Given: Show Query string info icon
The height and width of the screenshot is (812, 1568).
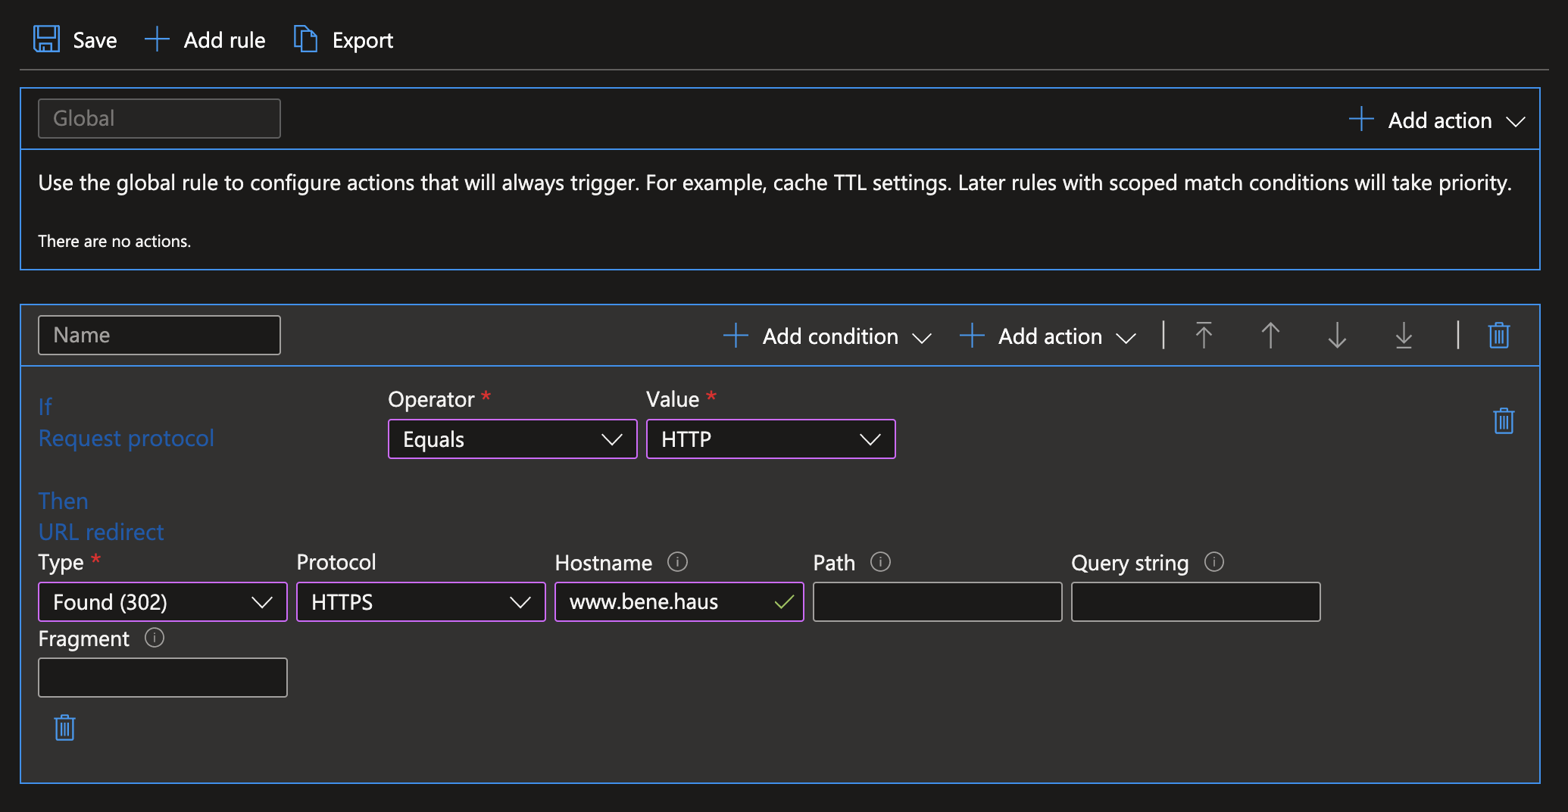Looking at the screenshot, I should pos(1214,562).
